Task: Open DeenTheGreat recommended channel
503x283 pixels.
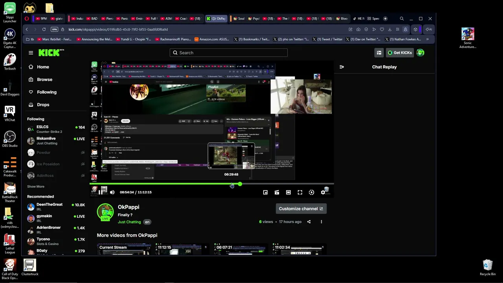Action: pos(56,207)
